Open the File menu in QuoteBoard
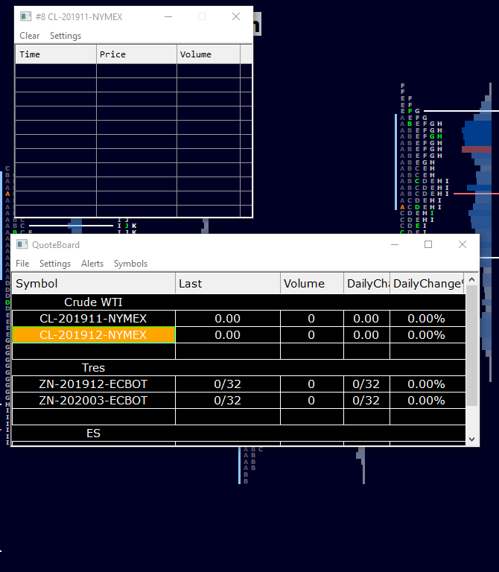This screenshot has height=572, width=499. point(22,264)
